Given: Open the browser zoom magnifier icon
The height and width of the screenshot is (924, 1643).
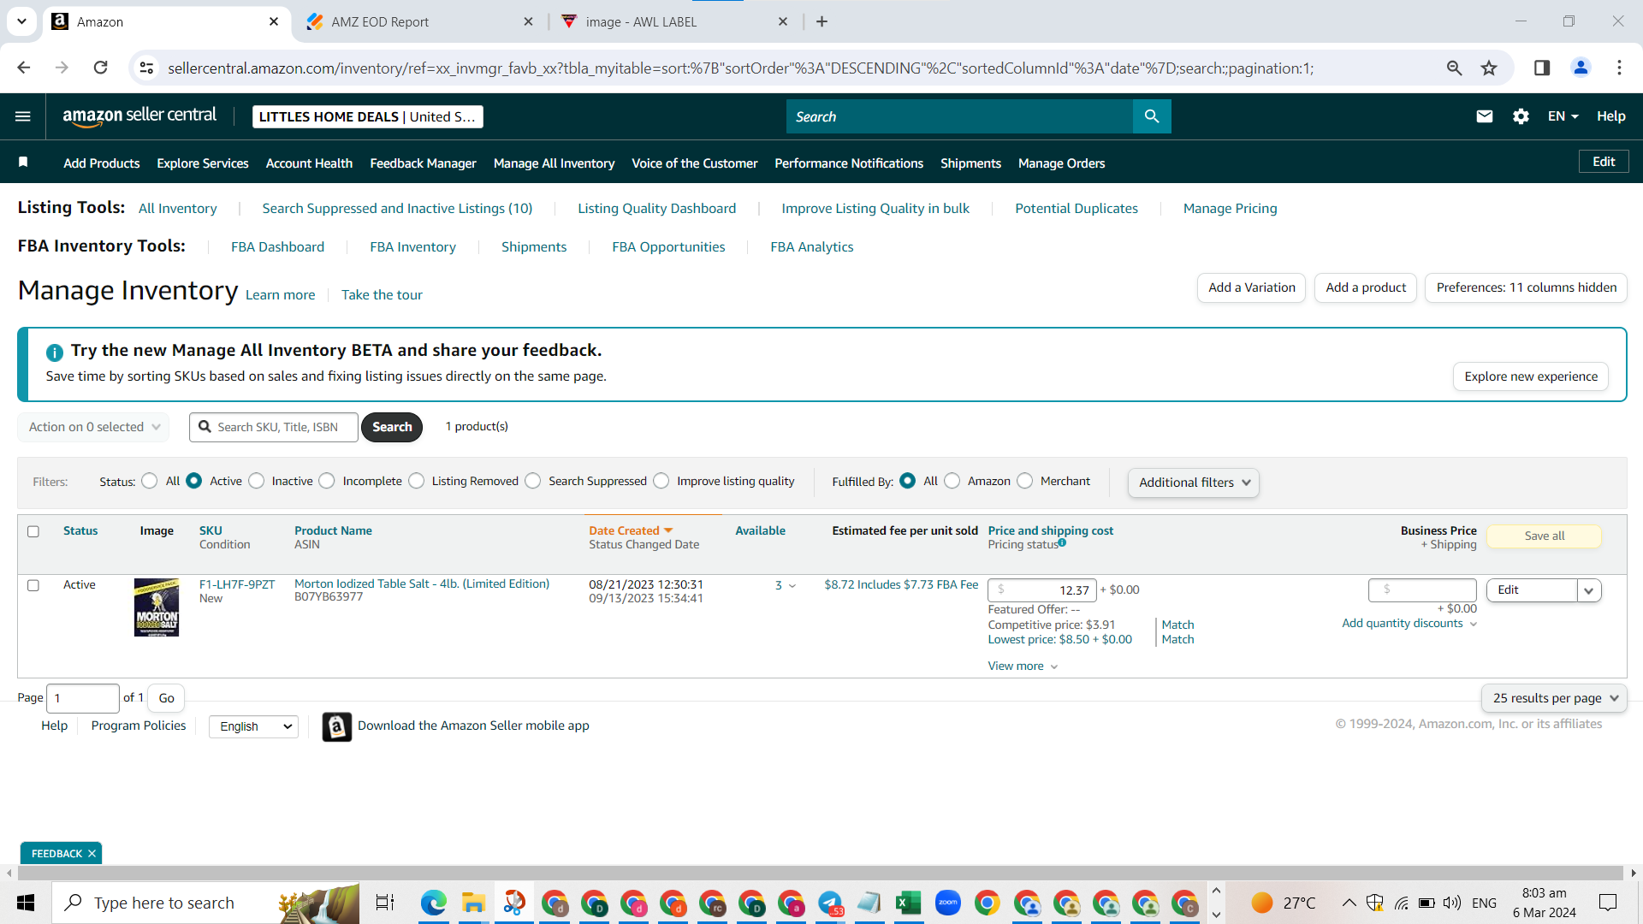Looking at the screenshot, I should point(1454,68).
